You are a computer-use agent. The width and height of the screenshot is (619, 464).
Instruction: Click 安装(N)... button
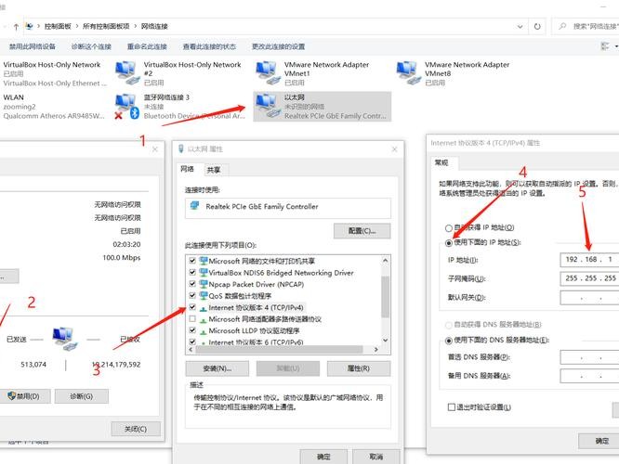[217, 368]
